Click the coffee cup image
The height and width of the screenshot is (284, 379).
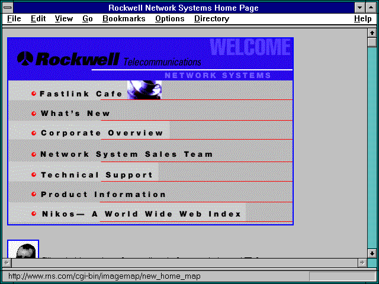[144, 90]
